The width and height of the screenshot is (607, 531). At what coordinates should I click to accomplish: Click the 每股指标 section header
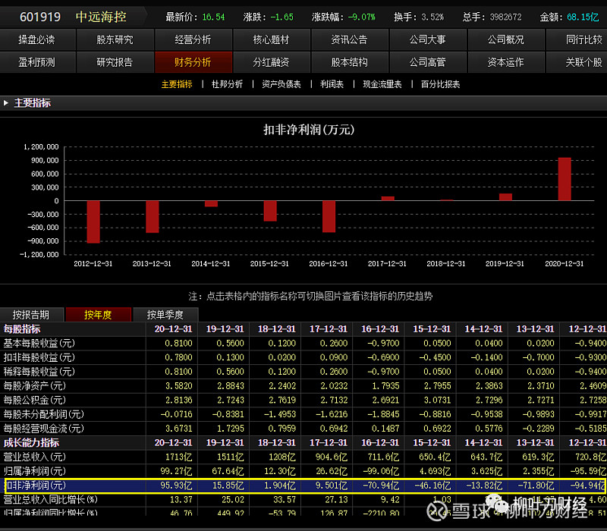pyautogui.click(x=22, y=329)
